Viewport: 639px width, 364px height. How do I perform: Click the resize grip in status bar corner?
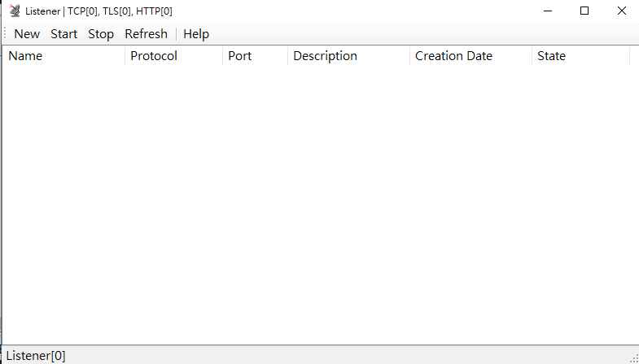[x=632, y=357]
